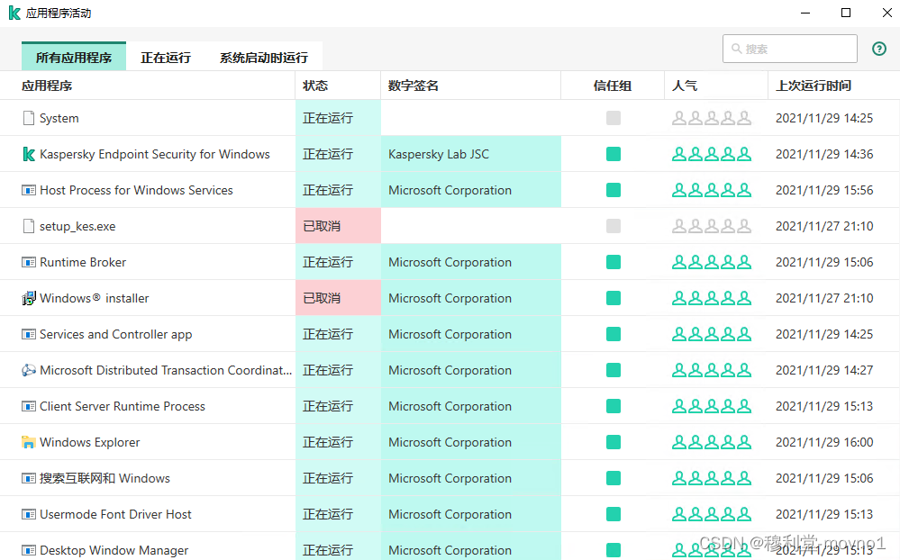Viewport: 900px width, 560px height.
Task: Click '2021/11/29 14:27' last run time
Action: point(824,370)
